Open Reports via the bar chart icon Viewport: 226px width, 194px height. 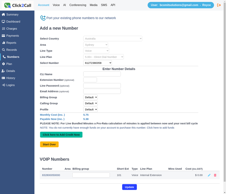tap(4, 43)
